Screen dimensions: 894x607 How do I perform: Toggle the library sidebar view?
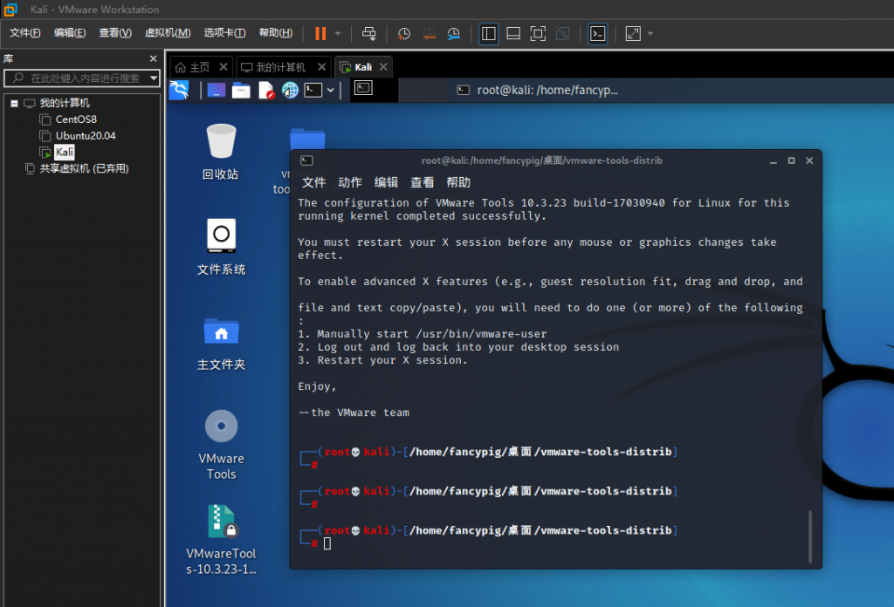point(489,34)
